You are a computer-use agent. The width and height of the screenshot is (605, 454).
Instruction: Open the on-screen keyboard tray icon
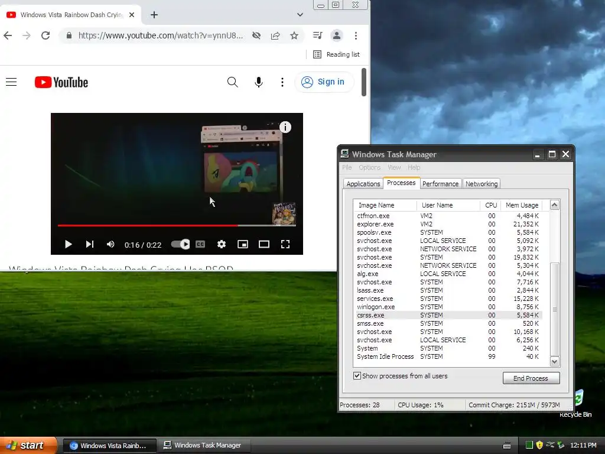pyautogui.click(x=507, y=446)
